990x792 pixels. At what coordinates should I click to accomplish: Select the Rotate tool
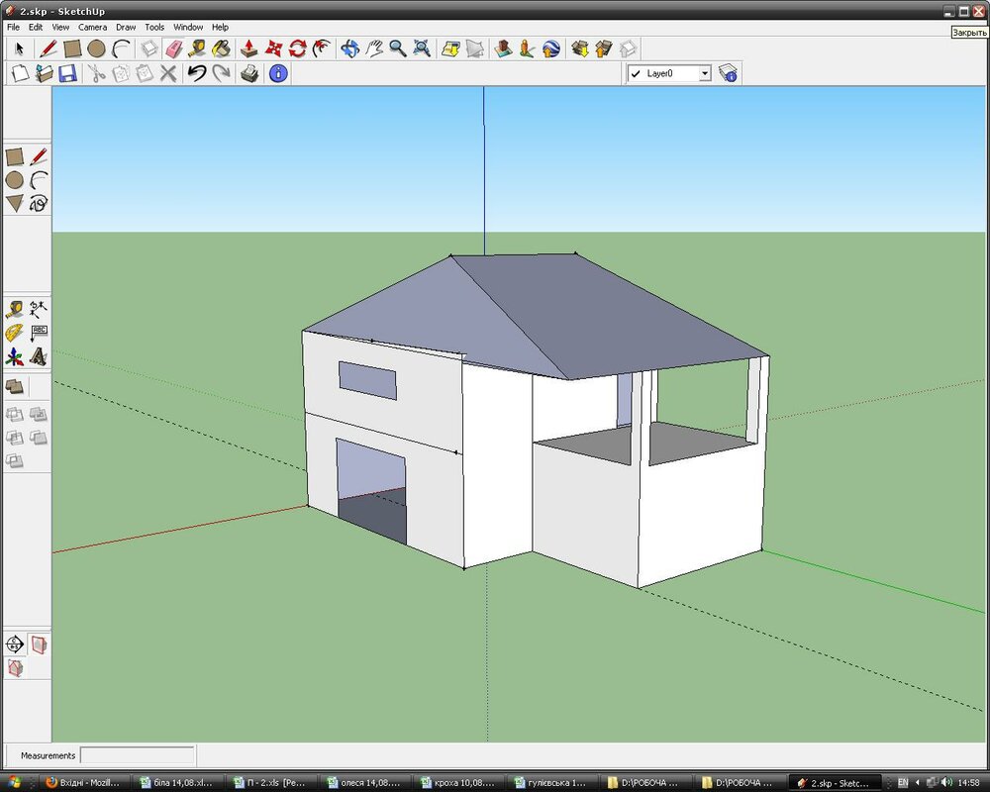tap(297, 49)
